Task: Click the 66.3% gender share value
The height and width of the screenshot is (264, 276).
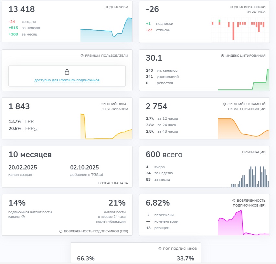Action: tap(86, 259)
